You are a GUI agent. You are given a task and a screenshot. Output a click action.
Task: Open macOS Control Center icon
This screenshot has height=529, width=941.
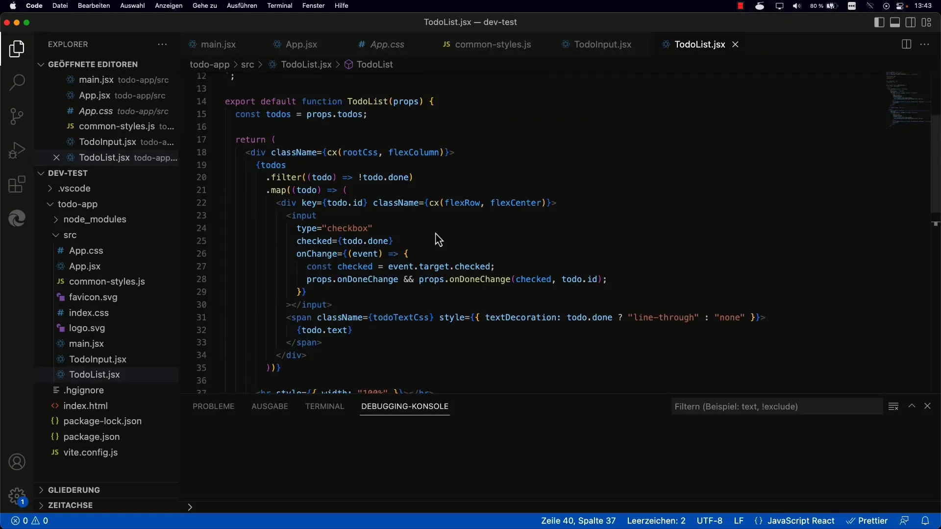coord(901,6)
